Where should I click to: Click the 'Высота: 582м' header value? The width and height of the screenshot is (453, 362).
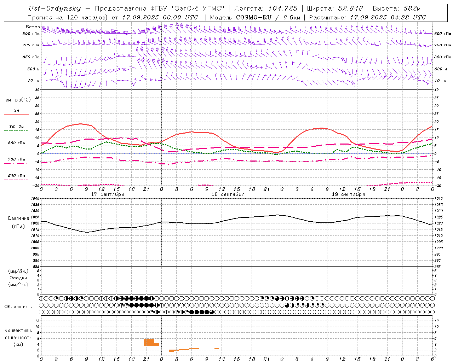click(397, 8)
